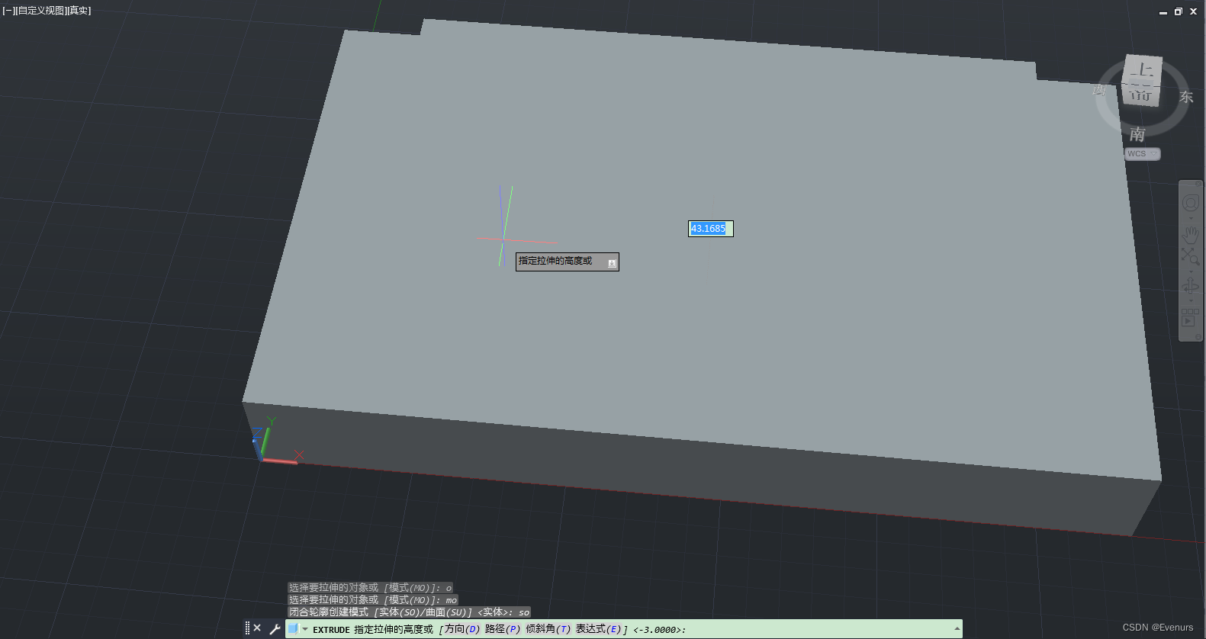Grab the command line drag grip handle

[x=247, y=628]
